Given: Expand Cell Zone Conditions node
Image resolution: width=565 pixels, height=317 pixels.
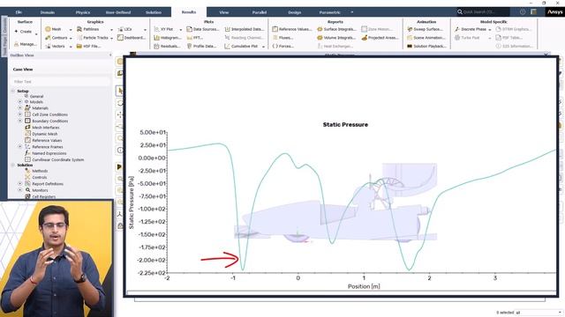Looking at the screenshot, I should [x=20, y=114].
